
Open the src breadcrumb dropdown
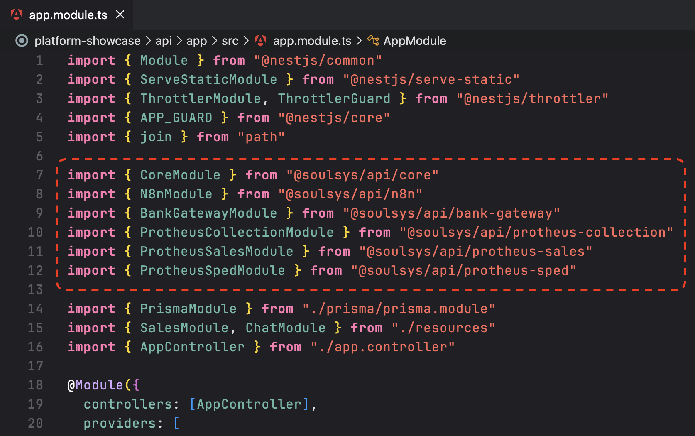(x=230, y=40)
